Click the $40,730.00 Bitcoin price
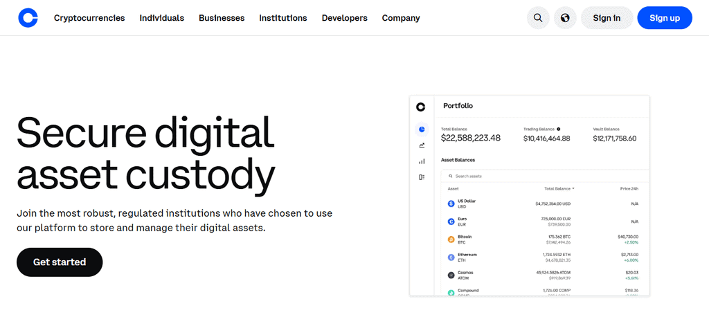This screenshot has width=709, height=333. coord(627,237)
